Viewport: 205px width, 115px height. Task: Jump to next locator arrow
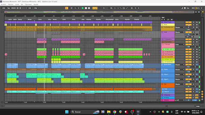coord(164,20)
